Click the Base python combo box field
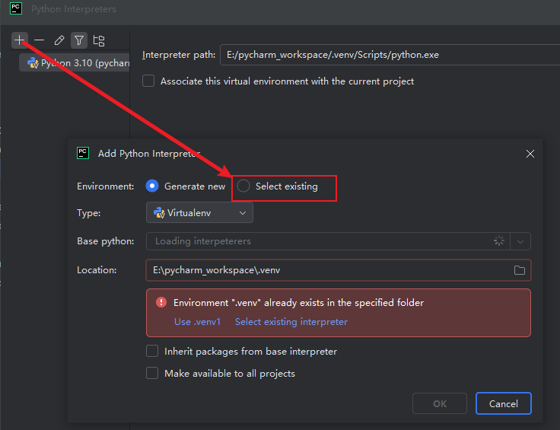Screen dimensions: 560x430 coord(328,241)
